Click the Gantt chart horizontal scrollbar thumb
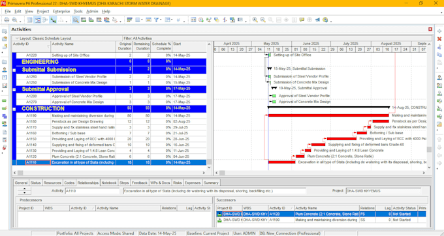The width and height of the screenshot is (444, 236). [222, 173]
